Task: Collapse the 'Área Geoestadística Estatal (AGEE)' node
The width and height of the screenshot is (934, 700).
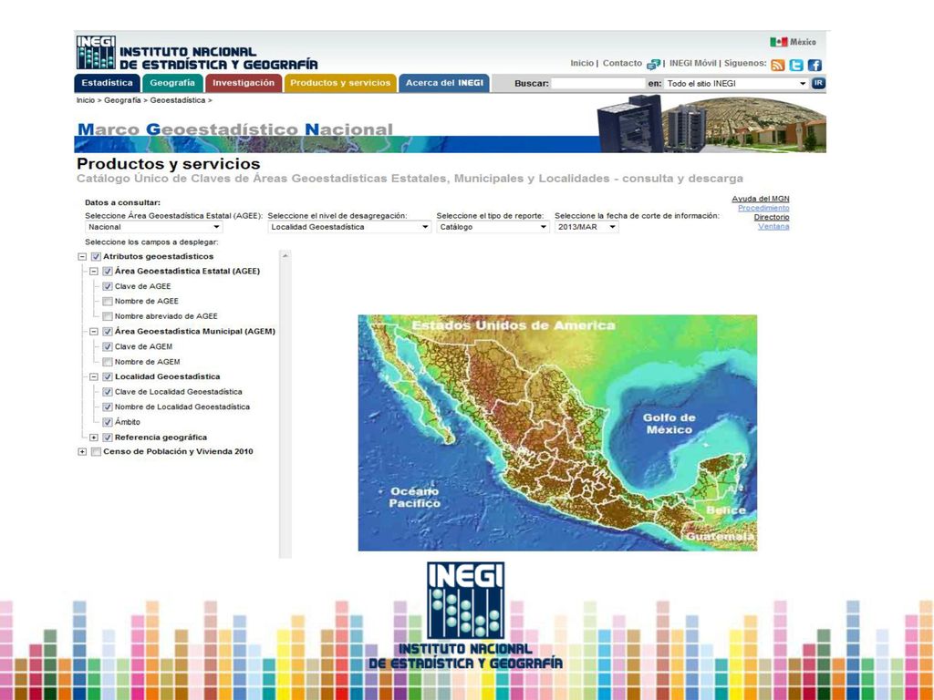Action: [x=94, y=272]
